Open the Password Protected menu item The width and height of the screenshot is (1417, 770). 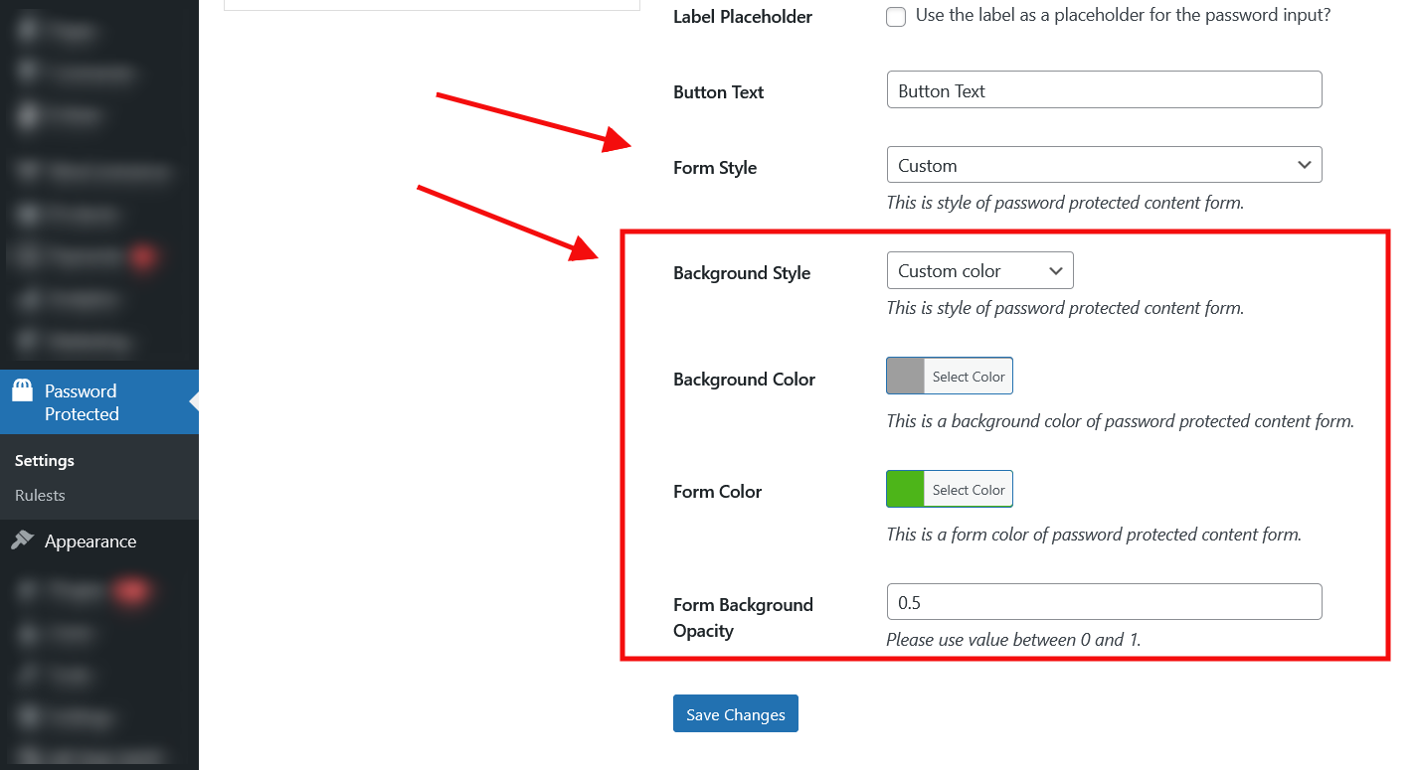99,402
